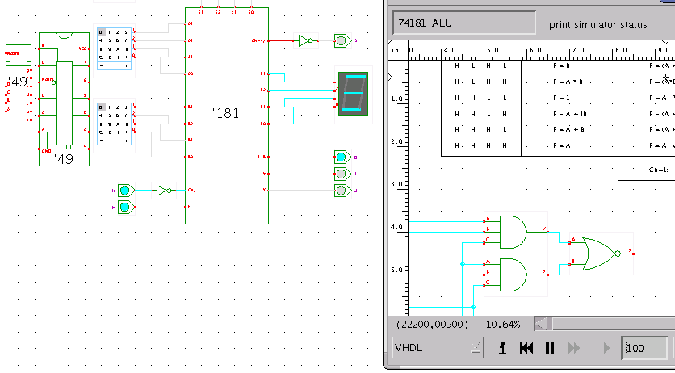Toggle the input switch above M
The width and height of the screenshot is (675, 373).
pyautogui.click(x=125, y=191)
